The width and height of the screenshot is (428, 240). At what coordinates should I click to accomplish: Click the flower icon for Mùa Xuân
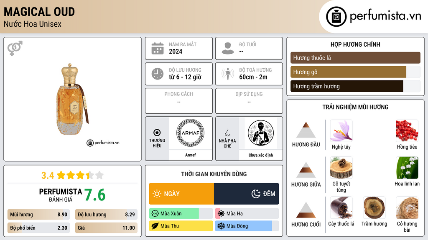155,214
